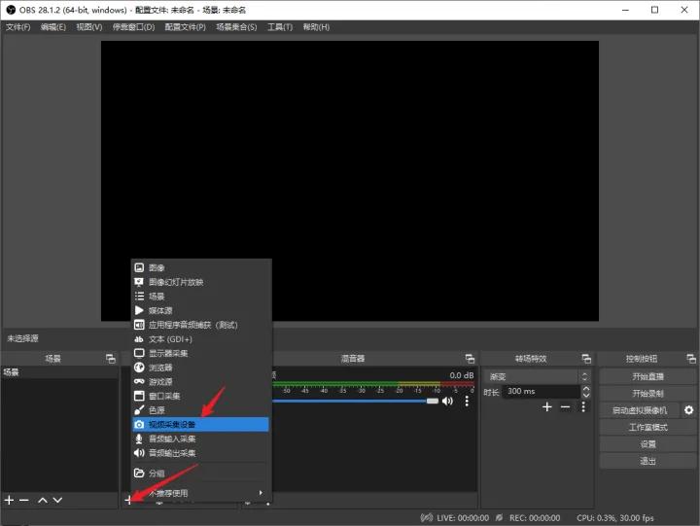
Task: Choose 文本 (GDI+) source
Action: click(201, 339)
